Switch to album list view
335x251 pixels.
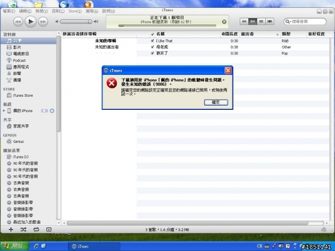(252, 21)
